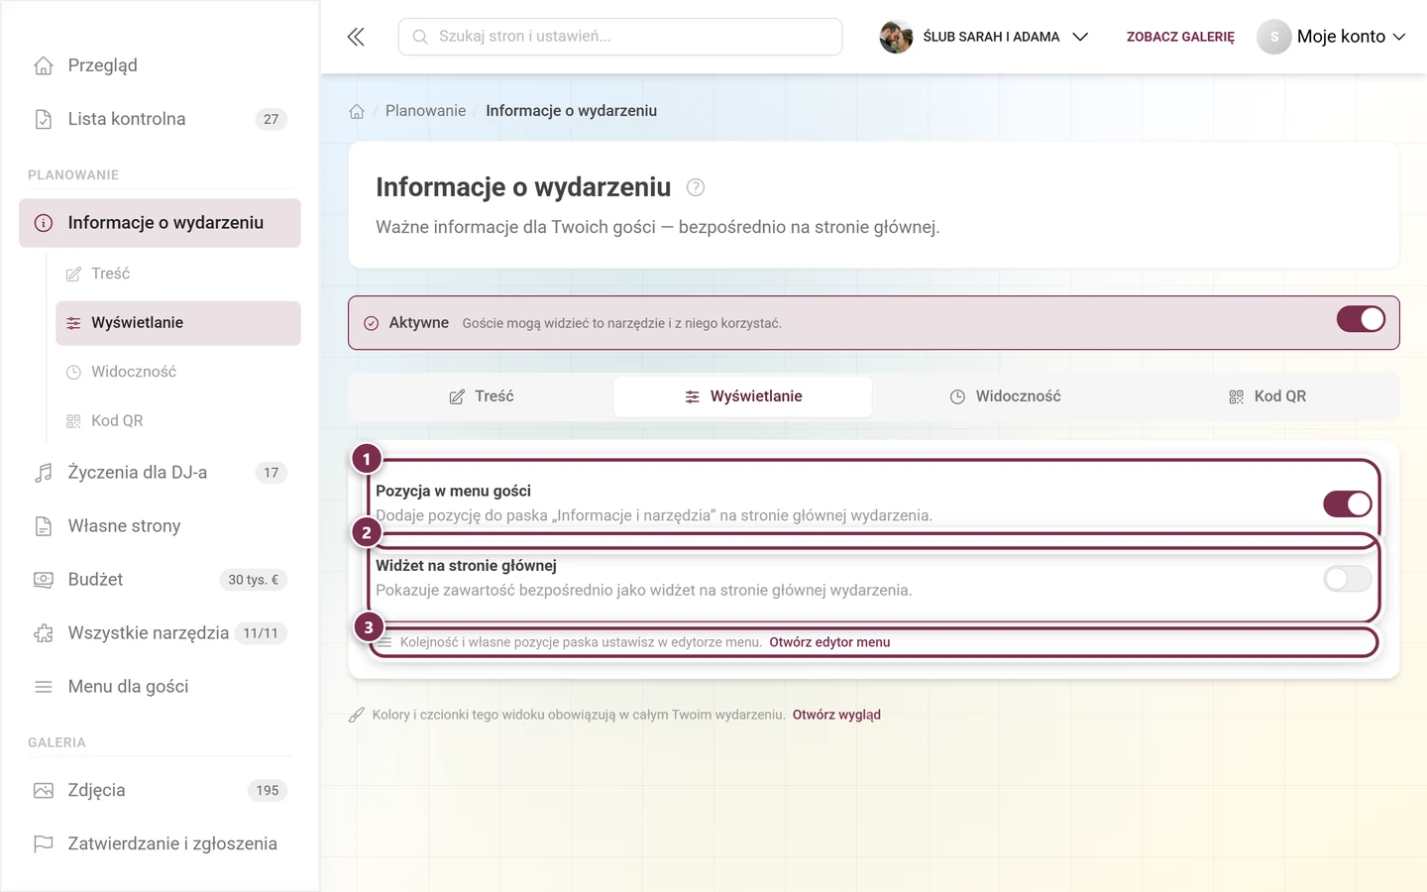
Task: Open help question mark beside page title
Action: (696, 187)
